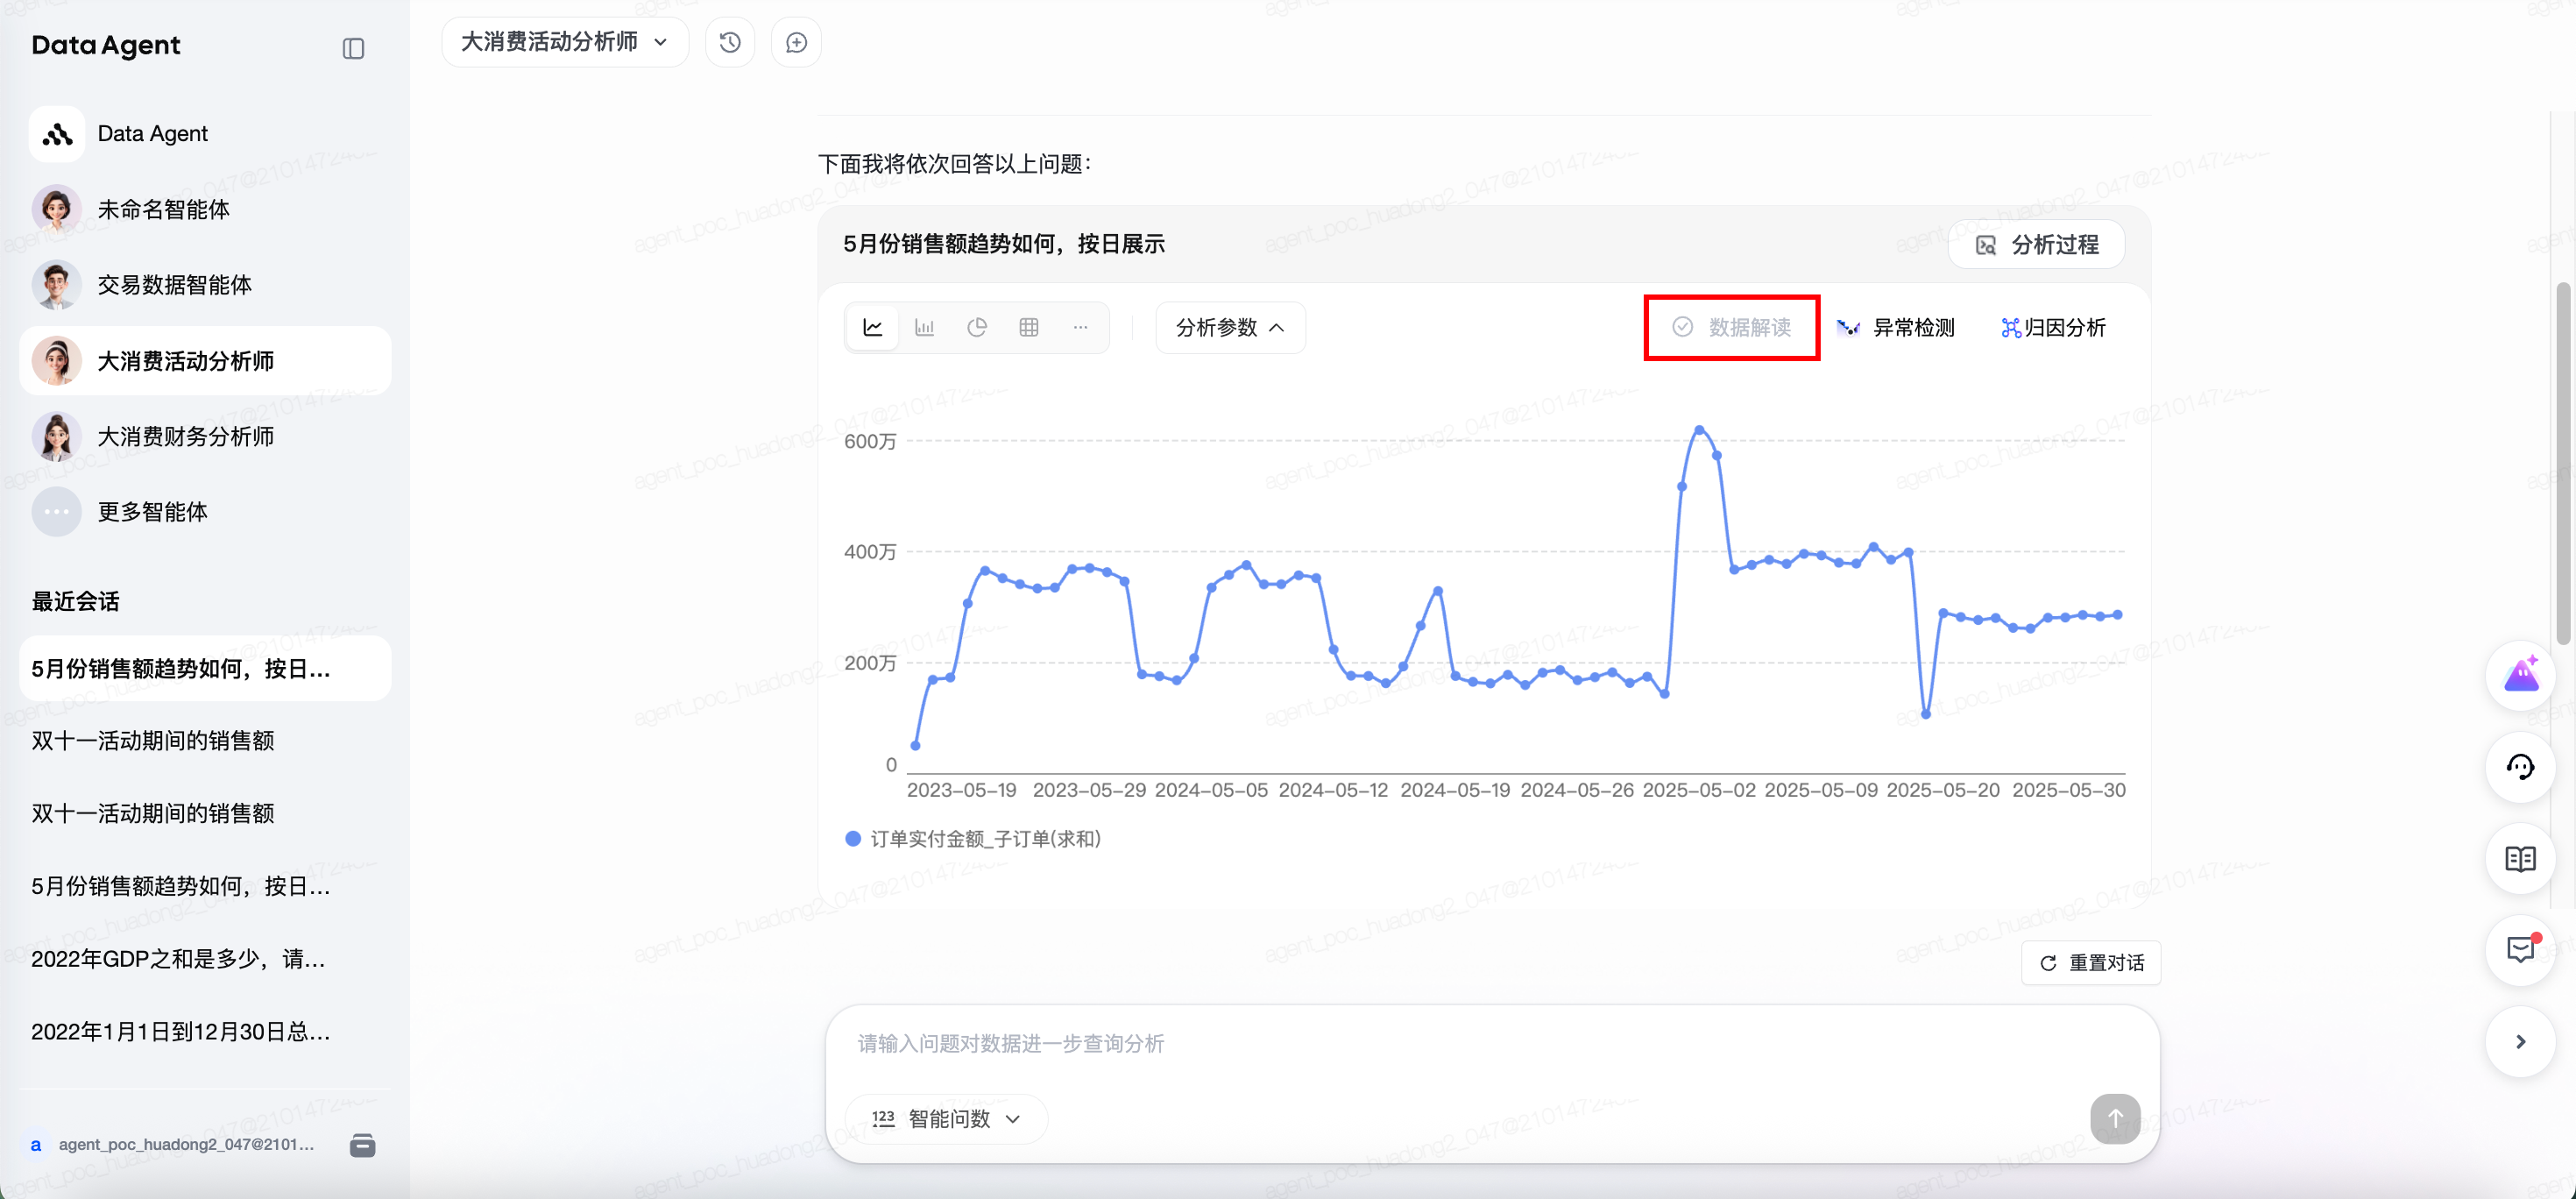Start new chat with plus bubble icon
This screenshot has width=2576, height=1199.
point(796,42)
